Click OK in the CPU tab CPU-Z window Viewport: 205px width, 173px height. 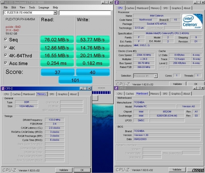click(196, 84)
